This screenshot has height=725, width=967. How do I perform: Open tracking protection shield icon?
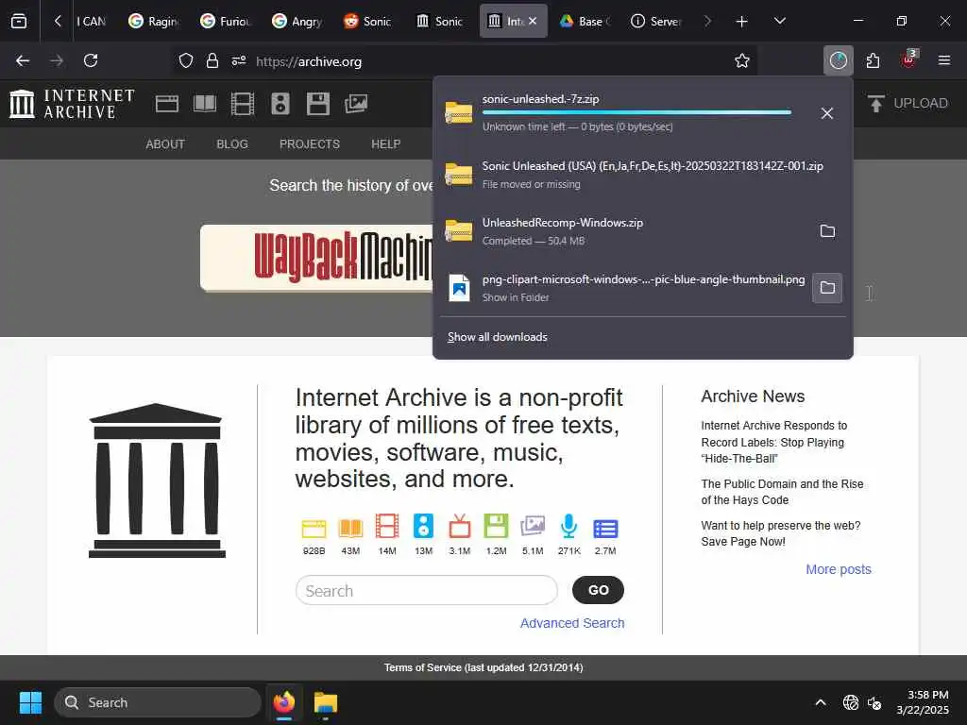click(186, 60)
